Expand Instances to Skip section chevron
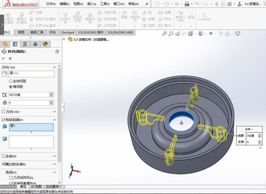 [54, 164]
